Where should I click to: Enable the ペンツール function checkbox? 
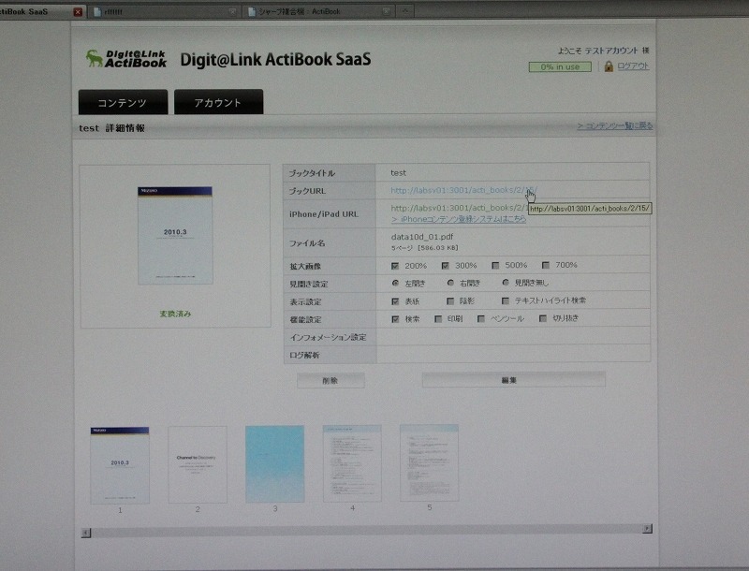pyautogui.click(x=481, y=318)
